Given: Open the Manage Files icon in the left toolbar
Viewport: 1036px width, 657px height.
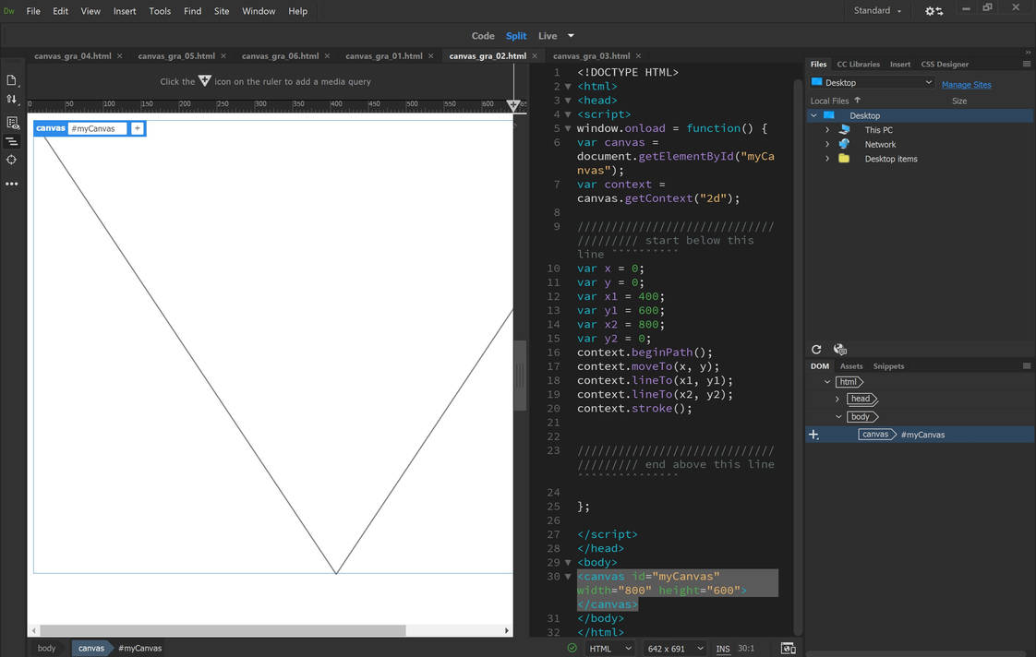Looking at the screenshot, I should click(11, 80).
